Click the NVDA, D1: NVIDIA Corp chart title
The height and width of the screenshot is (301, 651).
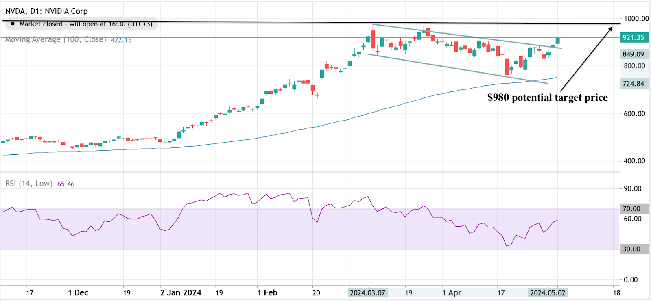46,11
